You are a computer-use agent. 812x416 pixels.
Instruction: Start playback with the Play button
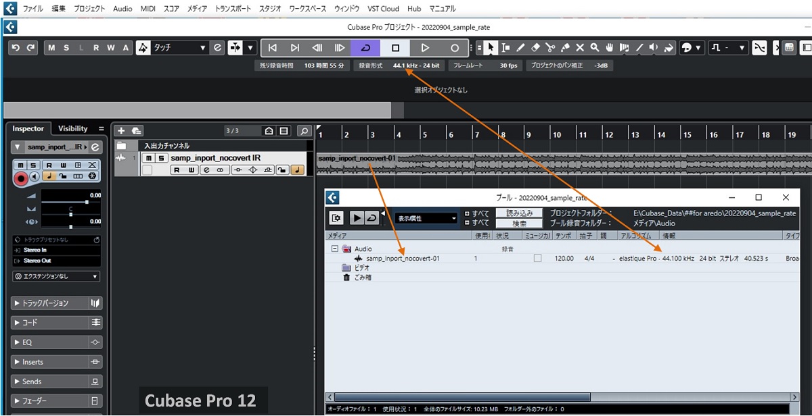[x=425, y=48]
